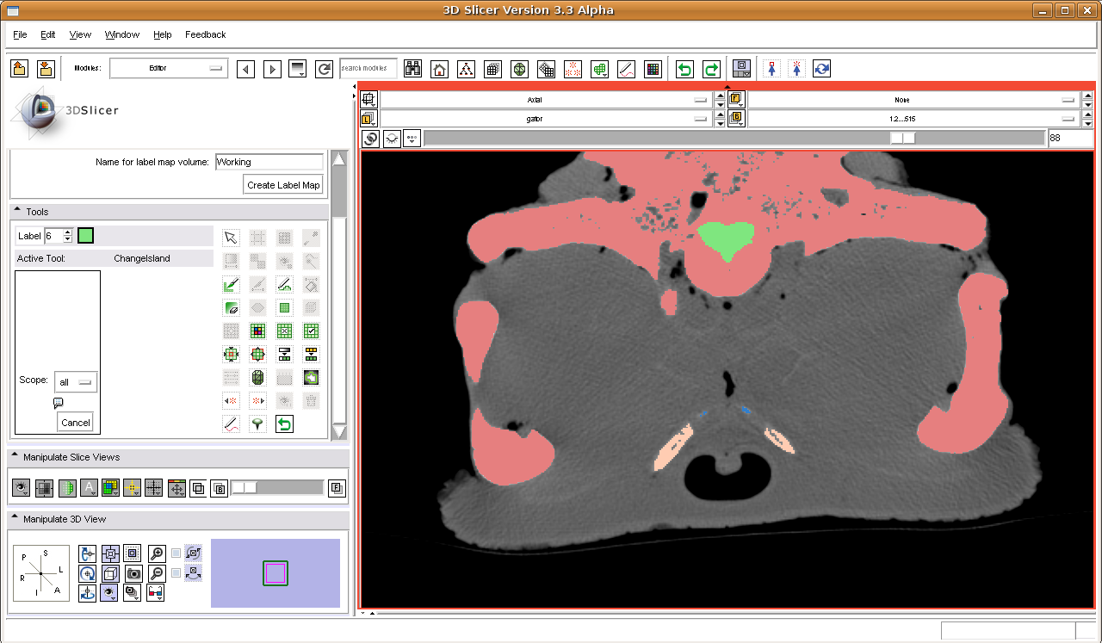Screen dimensions: 1102x643
Task: Click the binoculars search icon
Action: 413,69
